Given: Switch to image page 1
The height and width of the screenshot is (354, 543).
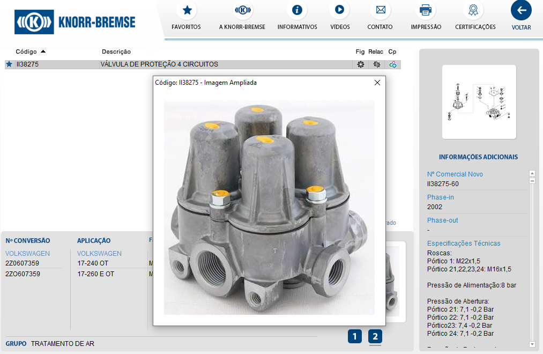Looking at the screenshot, I should point(354,336).
